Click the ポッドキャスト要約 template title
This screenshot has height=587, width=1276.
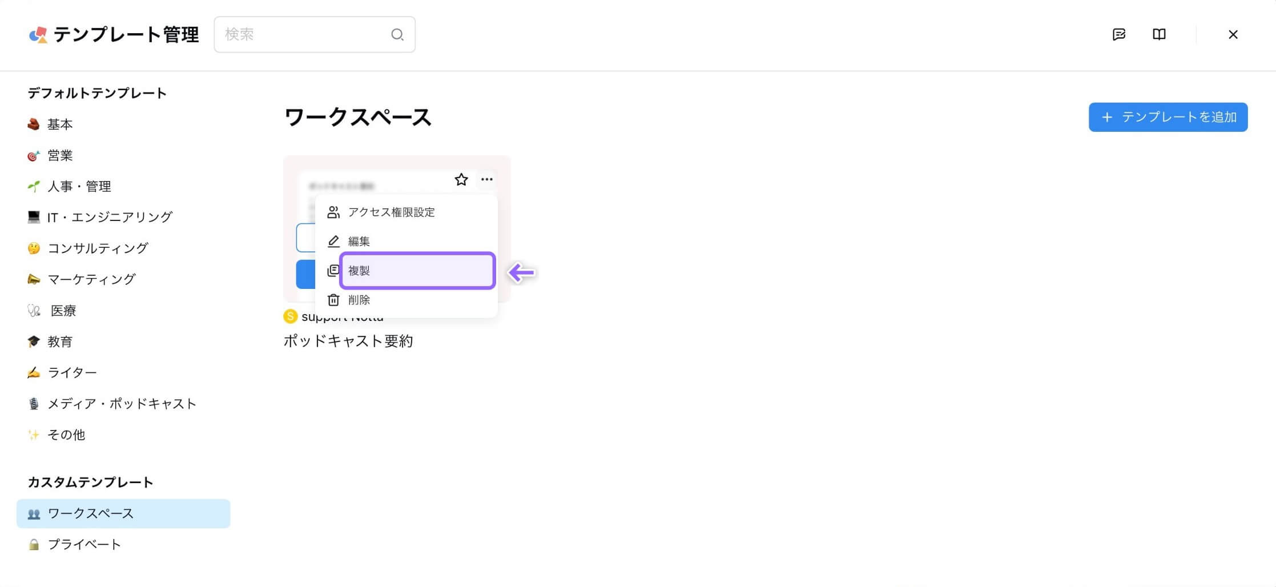(x=348, y=341)
